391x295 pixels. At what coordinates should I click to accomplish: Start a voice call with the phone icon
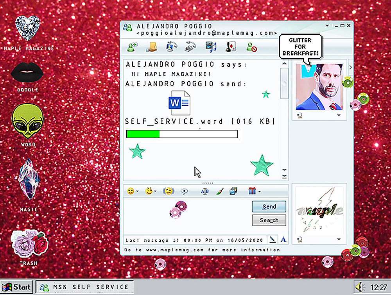click(x=190, y=46)
